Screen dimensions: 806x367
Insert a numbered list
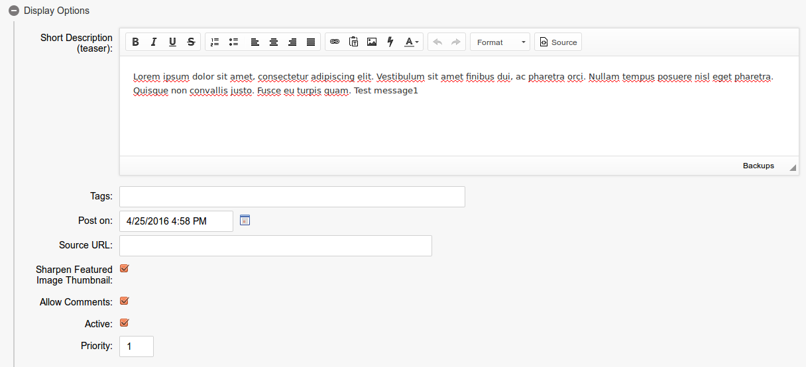(215, 42)
